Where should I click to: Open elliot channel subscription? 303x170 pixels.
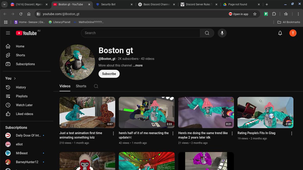(27, 144)
